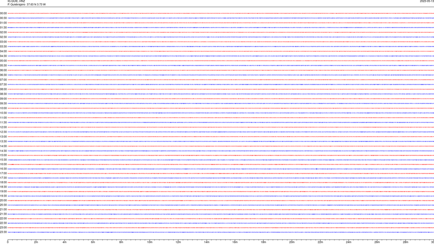
Task: Select the 10:30 trace label
Action: click(3, 113)
